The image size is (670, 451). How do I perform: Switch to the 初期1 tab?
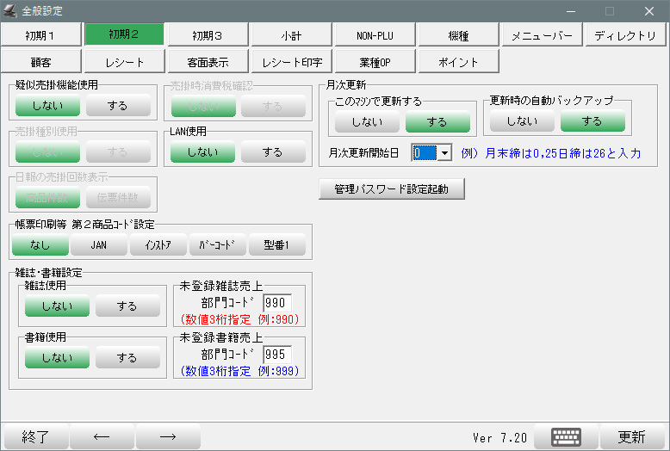pos(40,35)
